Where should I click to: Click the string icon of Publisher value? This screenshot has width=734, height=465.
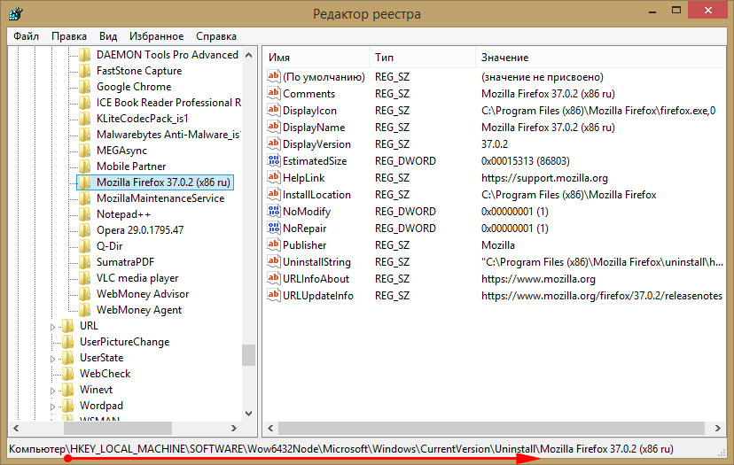[x=273, y=244]
